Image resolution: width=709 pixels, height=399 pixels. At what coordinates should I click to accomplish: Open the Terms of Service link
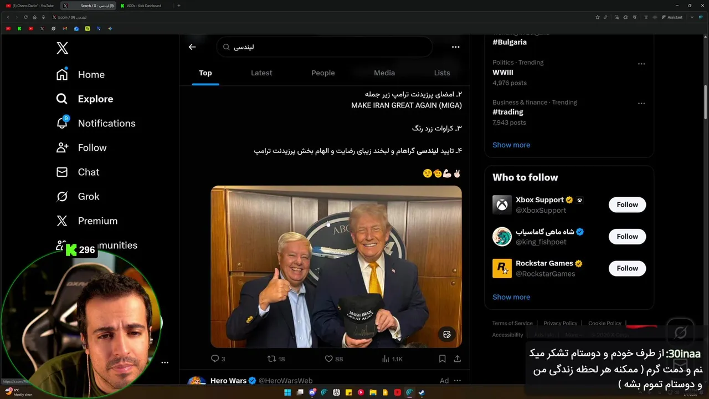pyautogui.click(x=512, y=323)
